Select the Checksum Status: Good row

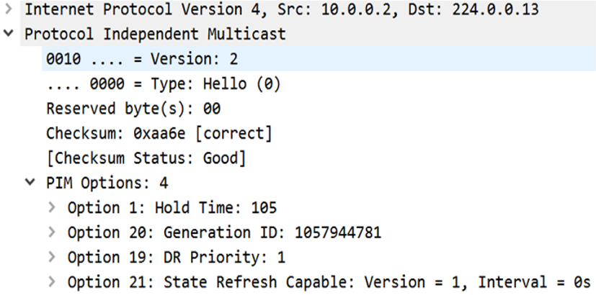coord(146,158)
